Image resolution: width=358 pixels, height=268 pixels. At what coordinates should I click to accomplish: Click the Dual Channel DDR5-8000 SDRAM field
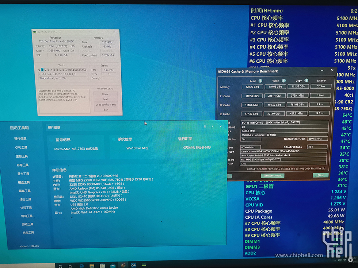pyautogui.click(x=284, y=151)
